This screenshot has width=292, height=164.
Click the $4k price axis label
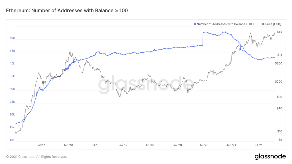click(279, 32)
